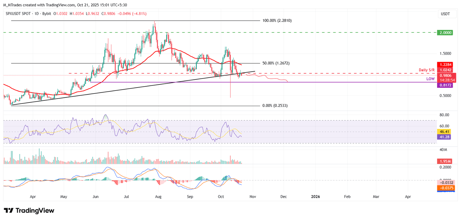
Task: Click the MACD −0.0332 histogram label
Action: pyautogui.click(x=445, y=183)
